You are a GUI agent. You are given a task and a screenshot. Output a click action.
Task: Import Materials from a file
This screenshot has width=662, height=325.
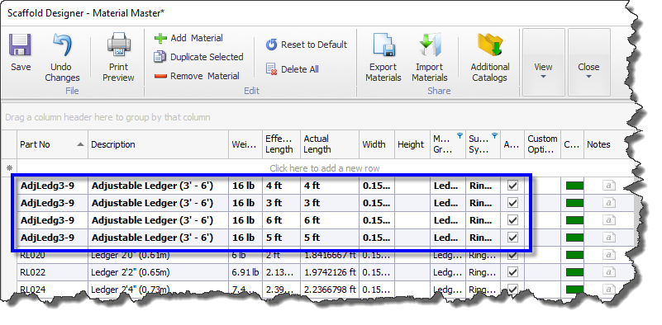(430, 58)
